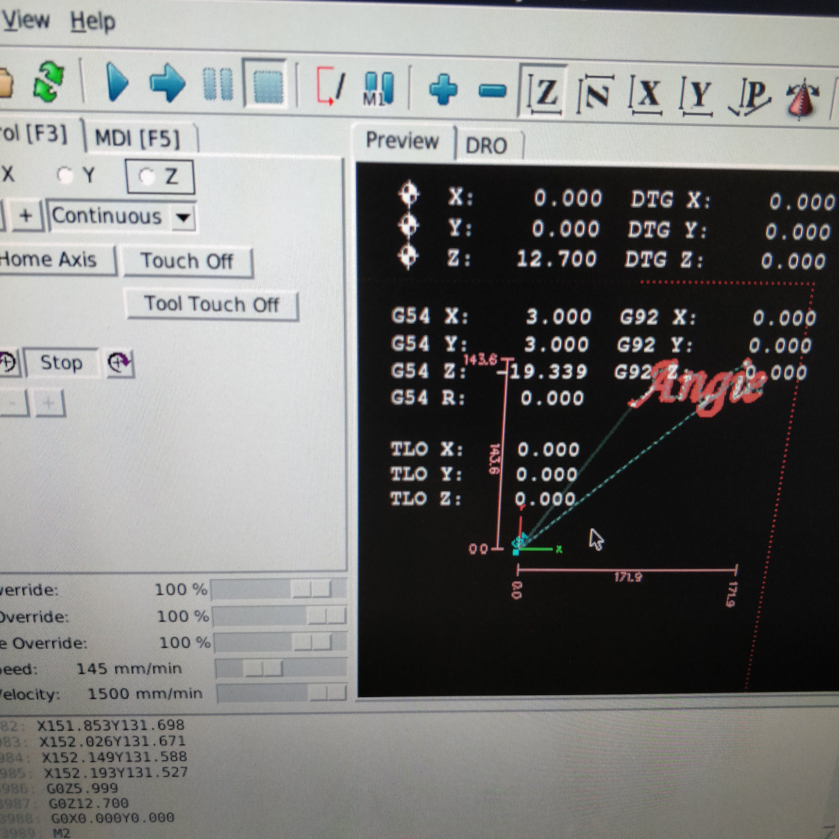
Task: Run the program with the play icon
Action: click(117, 84)
